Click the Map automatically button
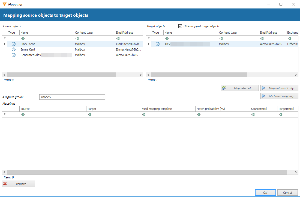 279,88
